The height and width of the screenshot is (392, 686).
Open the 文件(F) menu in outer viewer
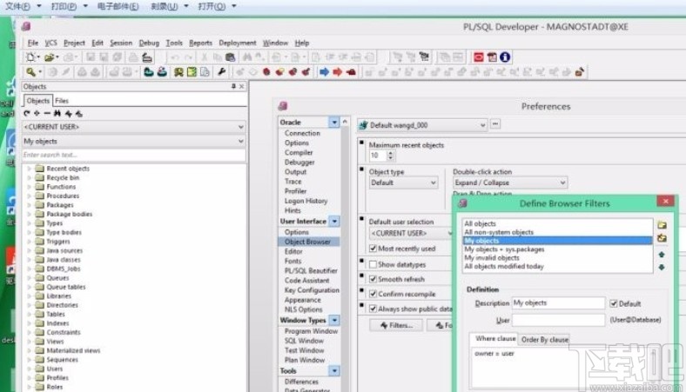(x=18, y=6)
